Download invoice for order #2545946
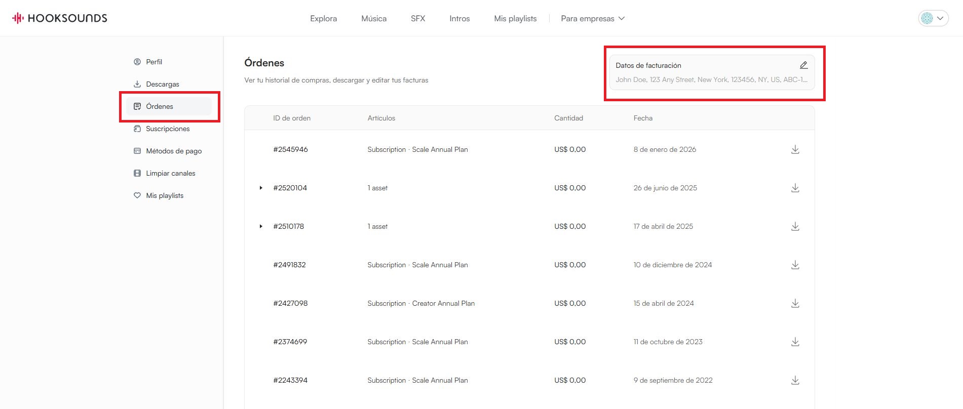 point(795,149)
